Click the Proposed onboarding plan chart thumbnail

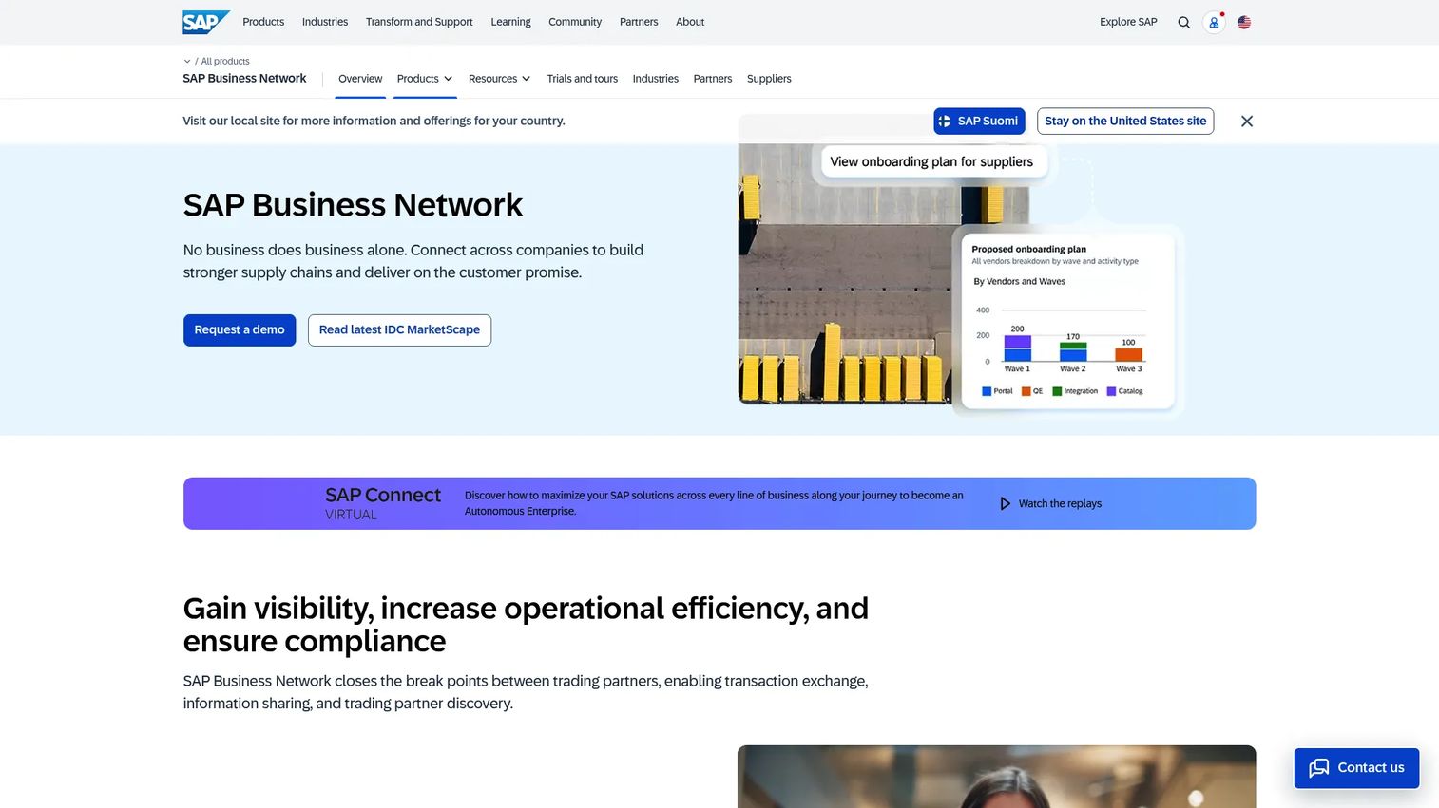point(1068,320)
